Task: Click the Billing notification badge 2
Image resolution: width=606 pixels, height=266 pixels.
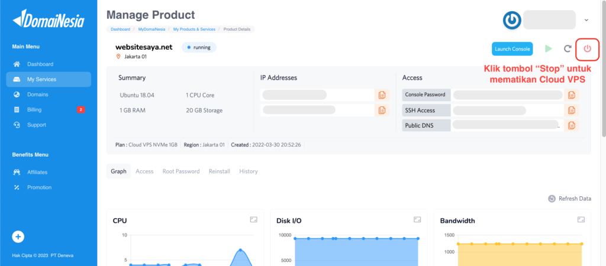Action: tap(80, 109)
